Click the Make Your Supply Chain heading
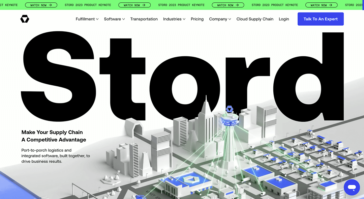 (x=54, y=136)
